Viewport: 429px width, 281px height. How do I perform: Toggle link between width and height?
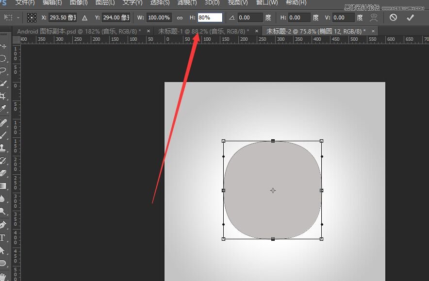pos(180,17)
